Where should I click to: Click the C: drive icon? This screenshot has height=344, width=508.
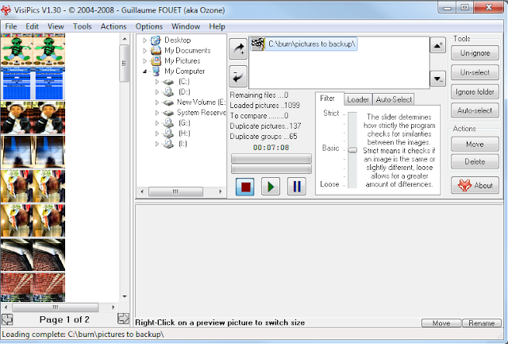(168, 82)
